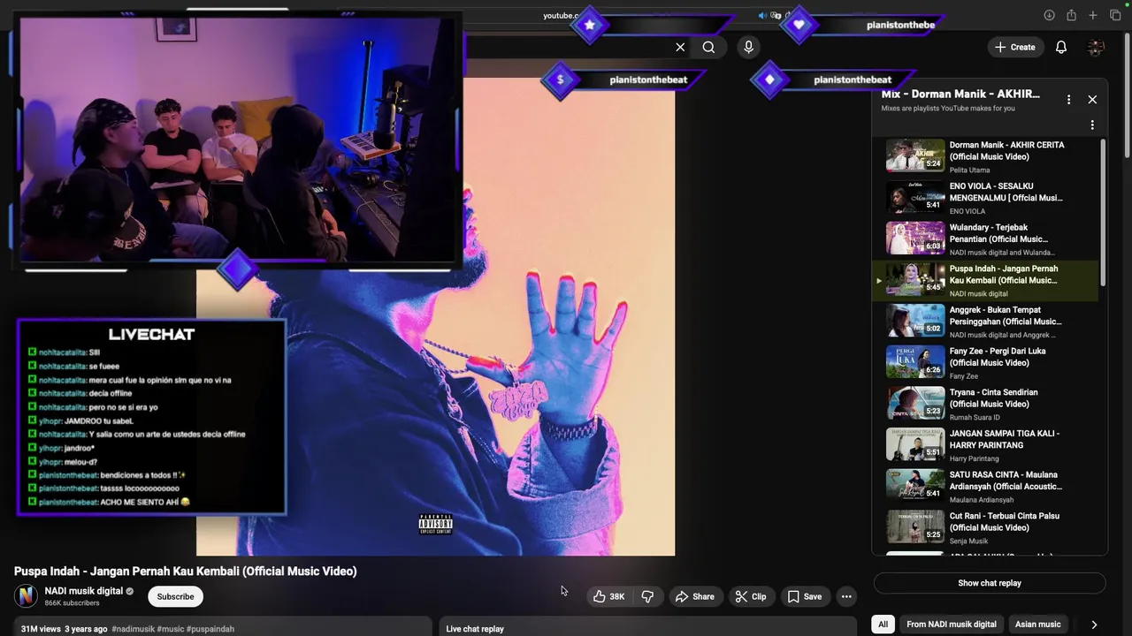Open the Tryana - Cinta Sendirian thumbnail
Viewport: 1132px width, 636px height.
(x=915, y=404)
